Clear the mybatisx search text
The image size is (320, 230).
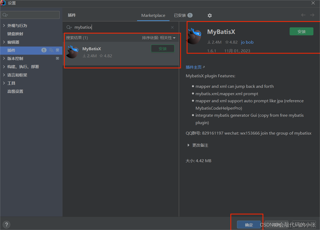pos(172,27)
